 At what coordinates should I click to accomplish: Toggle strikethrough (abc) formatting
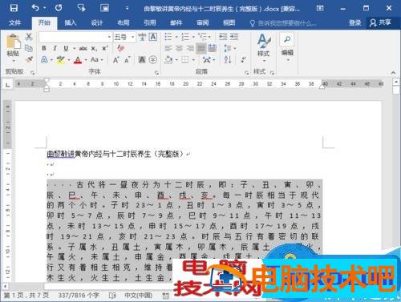tap(83, 48)
